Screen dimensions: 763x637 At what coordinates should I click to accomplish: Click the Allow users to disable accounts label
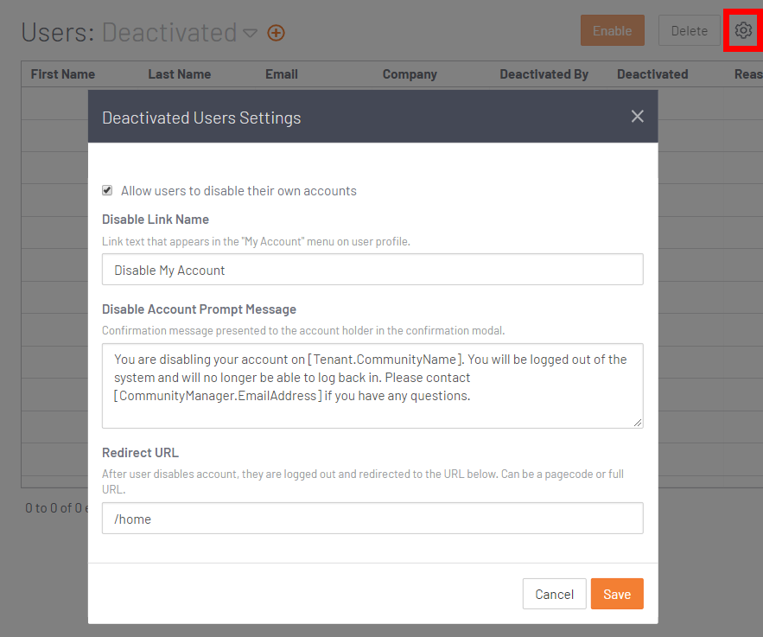point(238,191)
